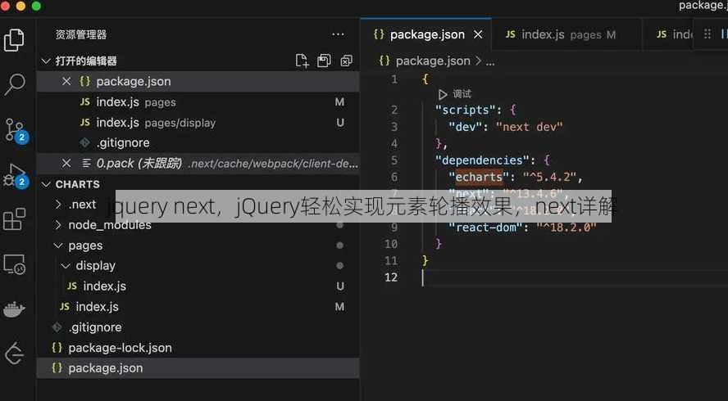Collapse the CHARTS folder section
The image size is (728, 401).
click(46, 184)
